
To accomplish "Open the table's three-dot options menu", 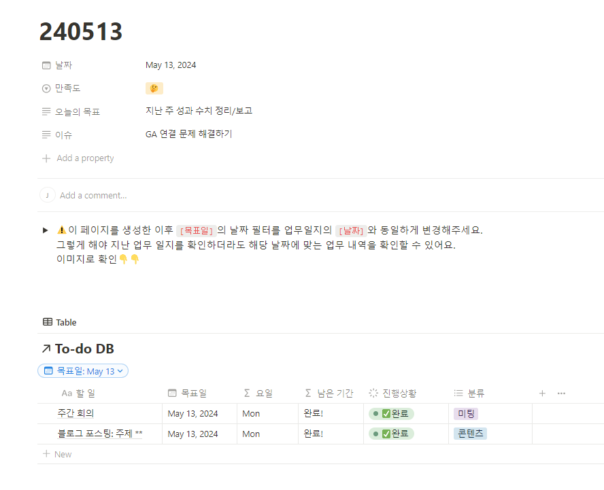I will click(561, 393).
